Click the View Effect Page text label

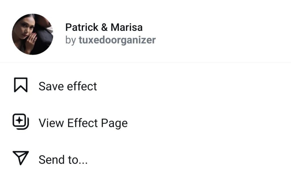tap(83, 123)
